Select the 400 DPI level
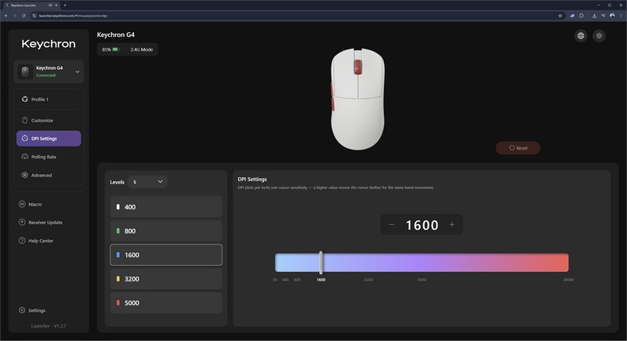The width and height of the screenshot is (627, 341). coord(166,207)
